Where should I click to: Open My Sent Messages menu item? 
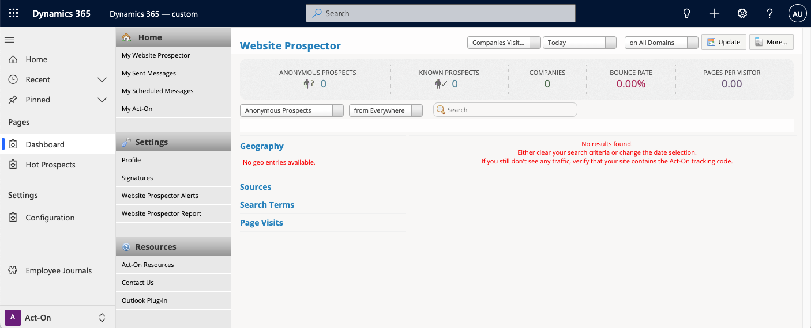[x=149, y=73]
